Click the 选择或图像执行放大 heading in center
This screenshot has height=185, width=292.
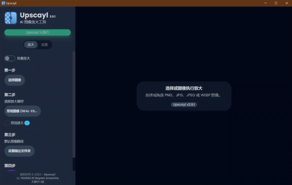[184, 88]
